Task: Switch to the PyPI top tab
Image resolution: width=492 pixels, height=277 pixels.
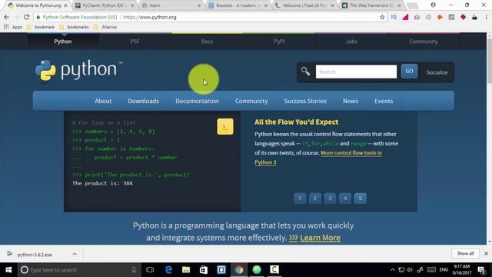Action: pyautogui.click(x=279, y=41)
